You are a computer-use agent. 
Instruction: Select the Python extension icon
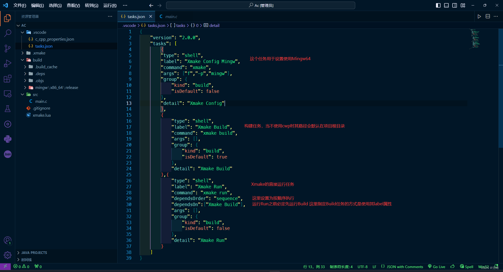[8, 139]
